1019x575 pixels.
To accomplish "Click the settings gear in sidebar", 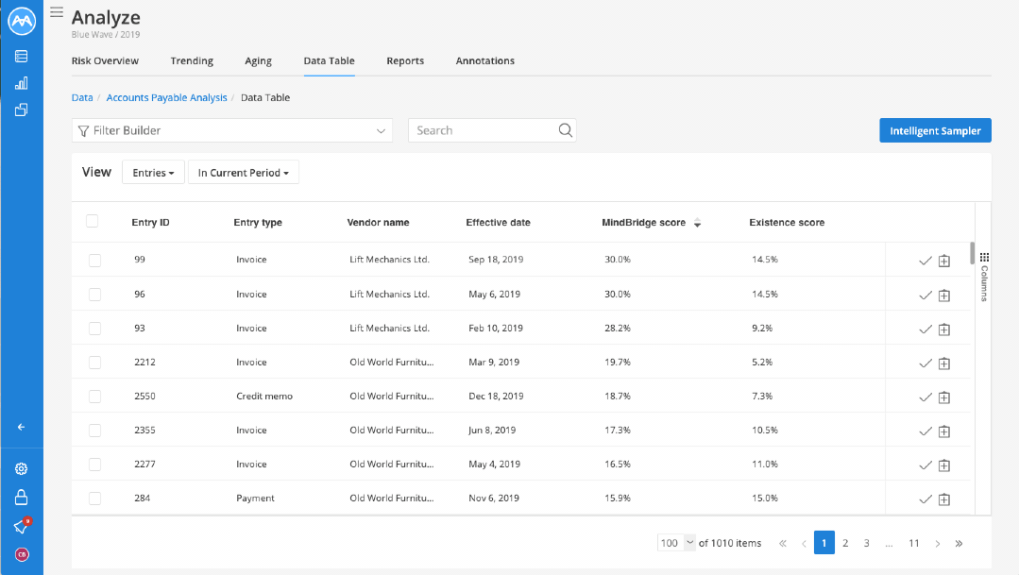I will click(x=22, y=468).
